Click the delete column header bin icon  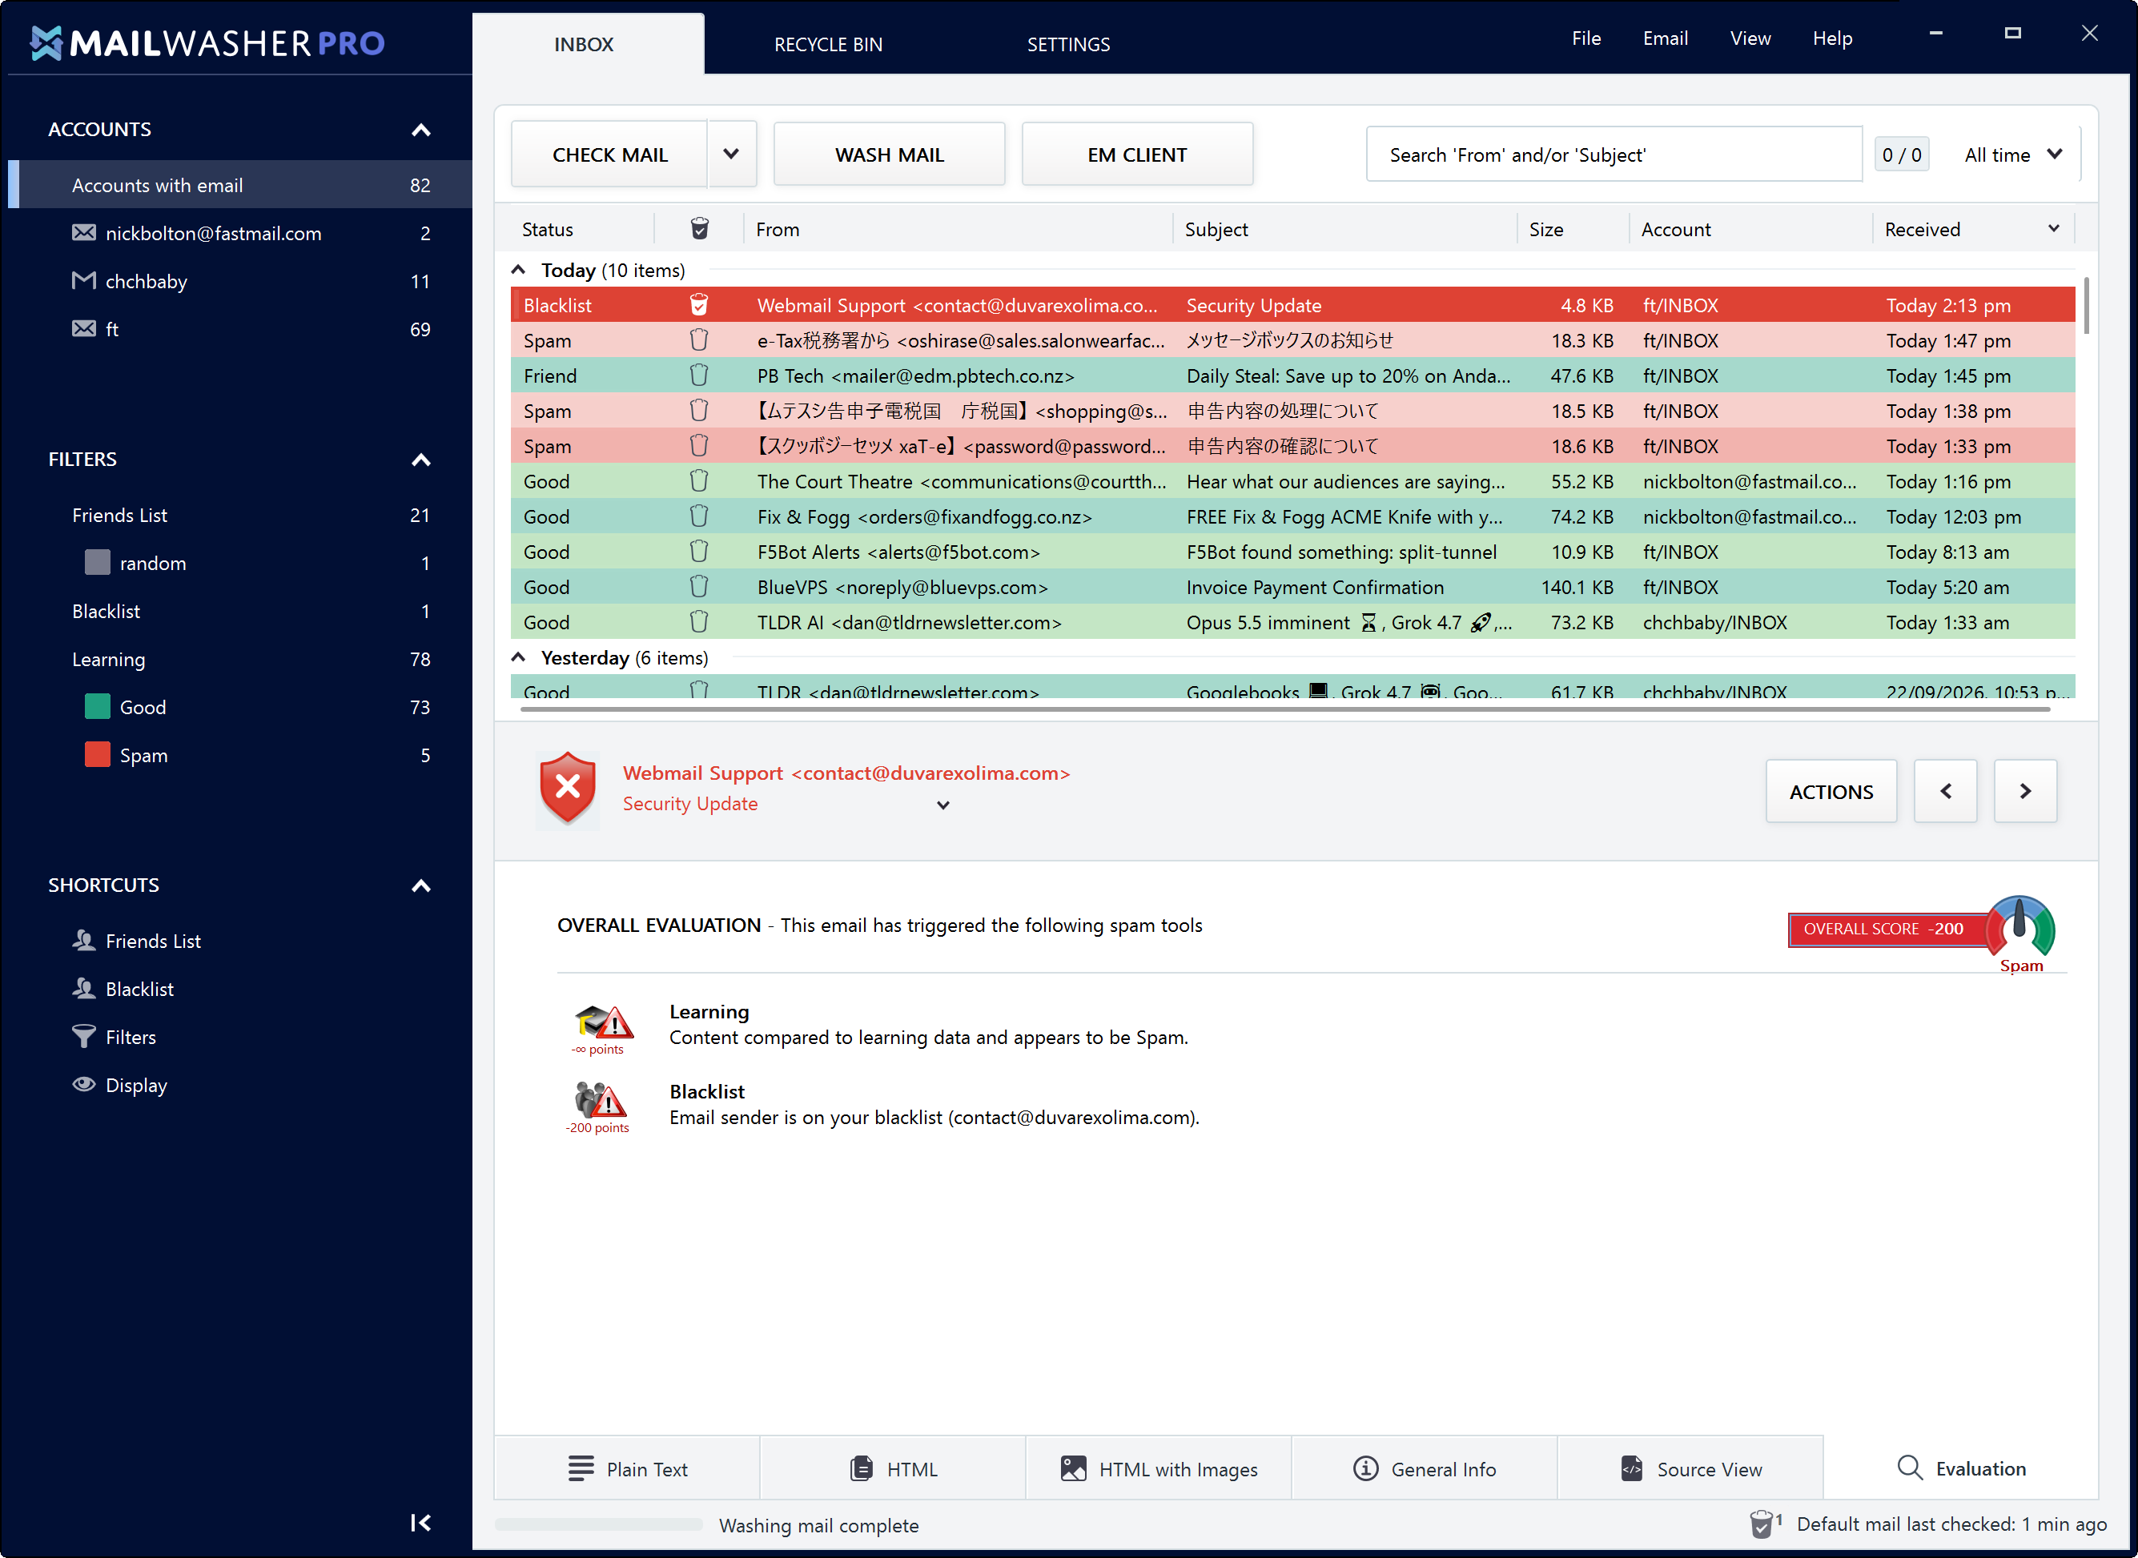pyautogui.click(x=700, y=228)
